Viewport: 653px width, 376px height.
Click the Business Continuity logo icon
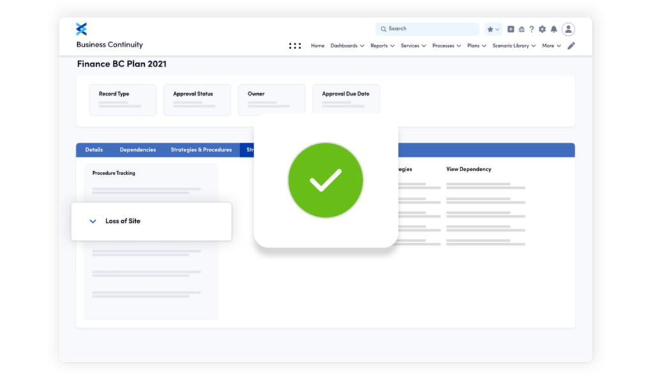pos(81,29)
